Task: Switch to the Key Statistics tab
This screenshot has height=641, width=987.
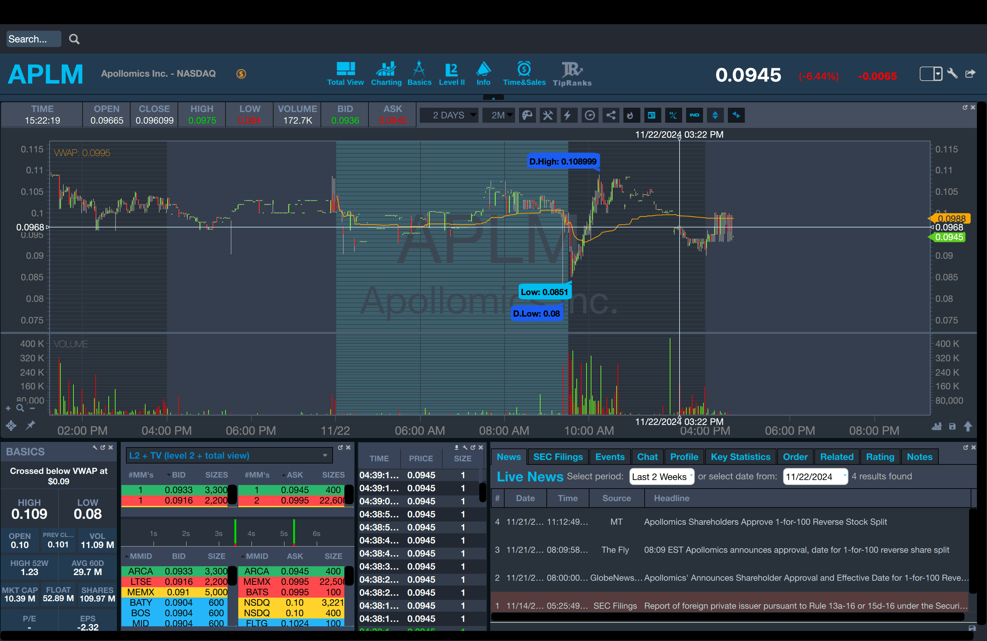Action: [x=740, y=457]
